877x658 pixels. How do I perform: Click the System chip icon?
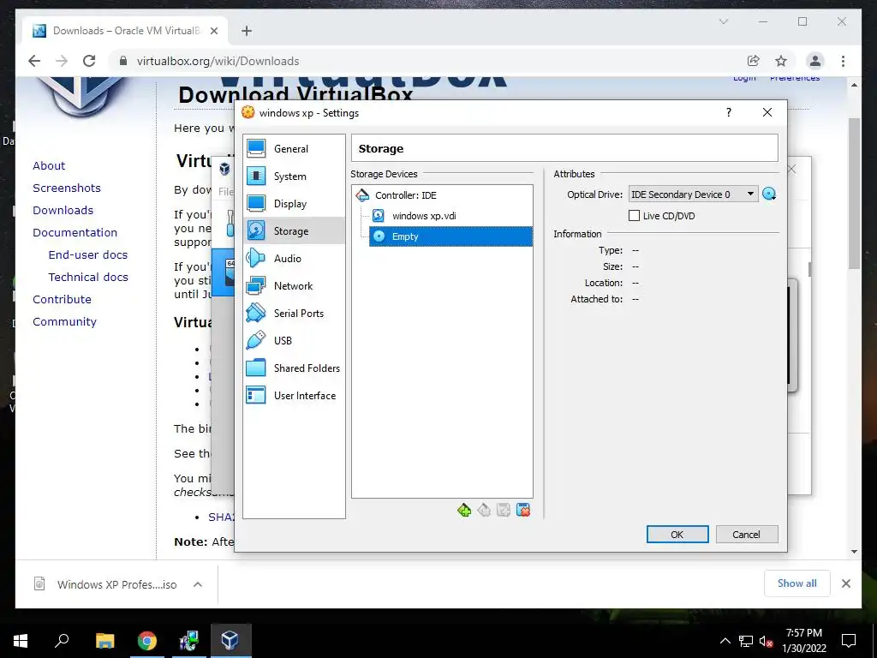click(x=256, y=176)
